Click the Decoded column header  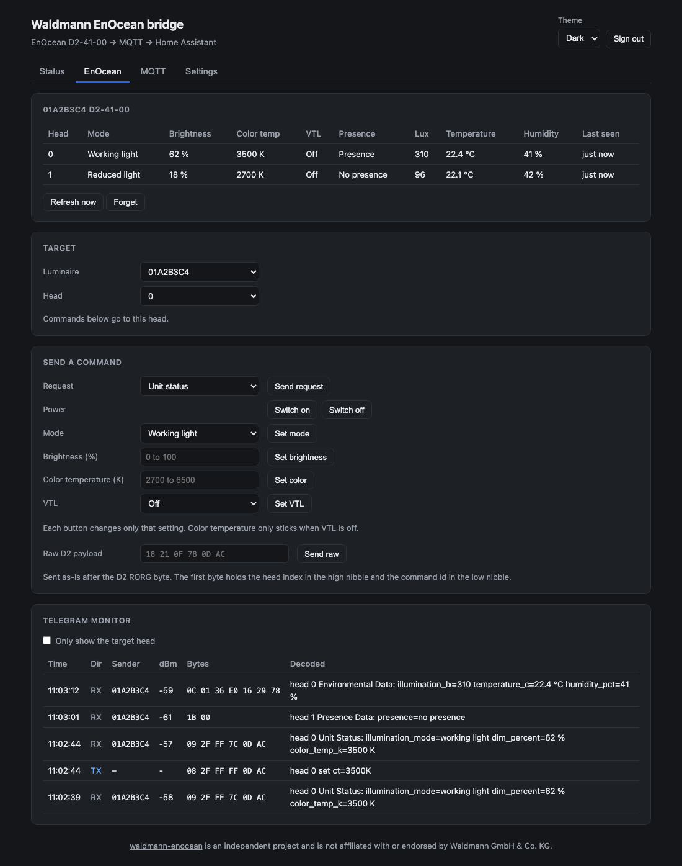(x=308, y=664)
